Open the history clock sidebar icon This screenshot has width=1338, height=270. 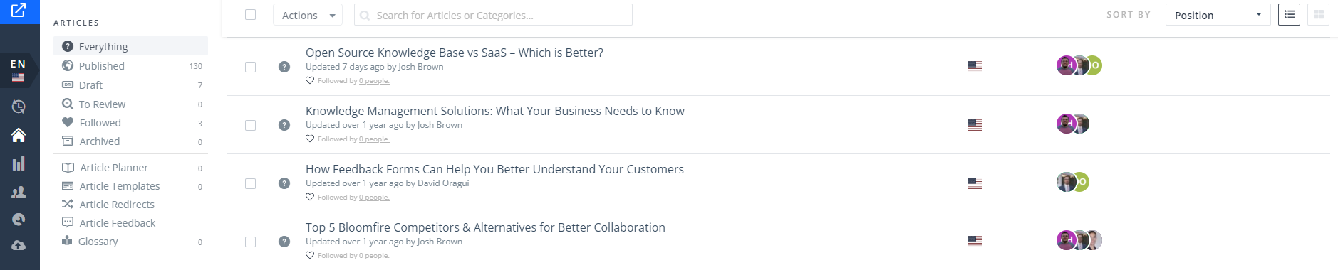click(x=19, y=107)
